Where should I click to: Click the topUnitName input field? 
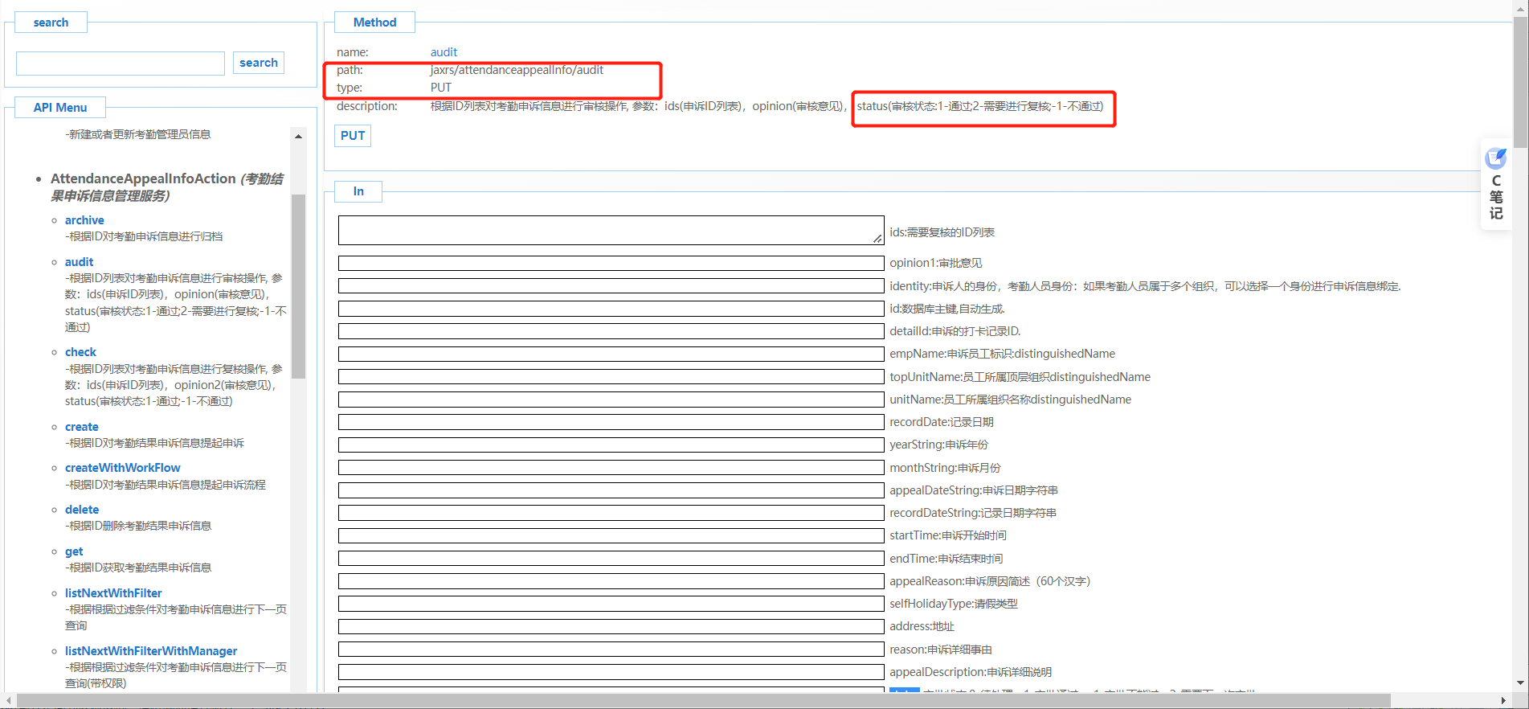coord(611,377)
